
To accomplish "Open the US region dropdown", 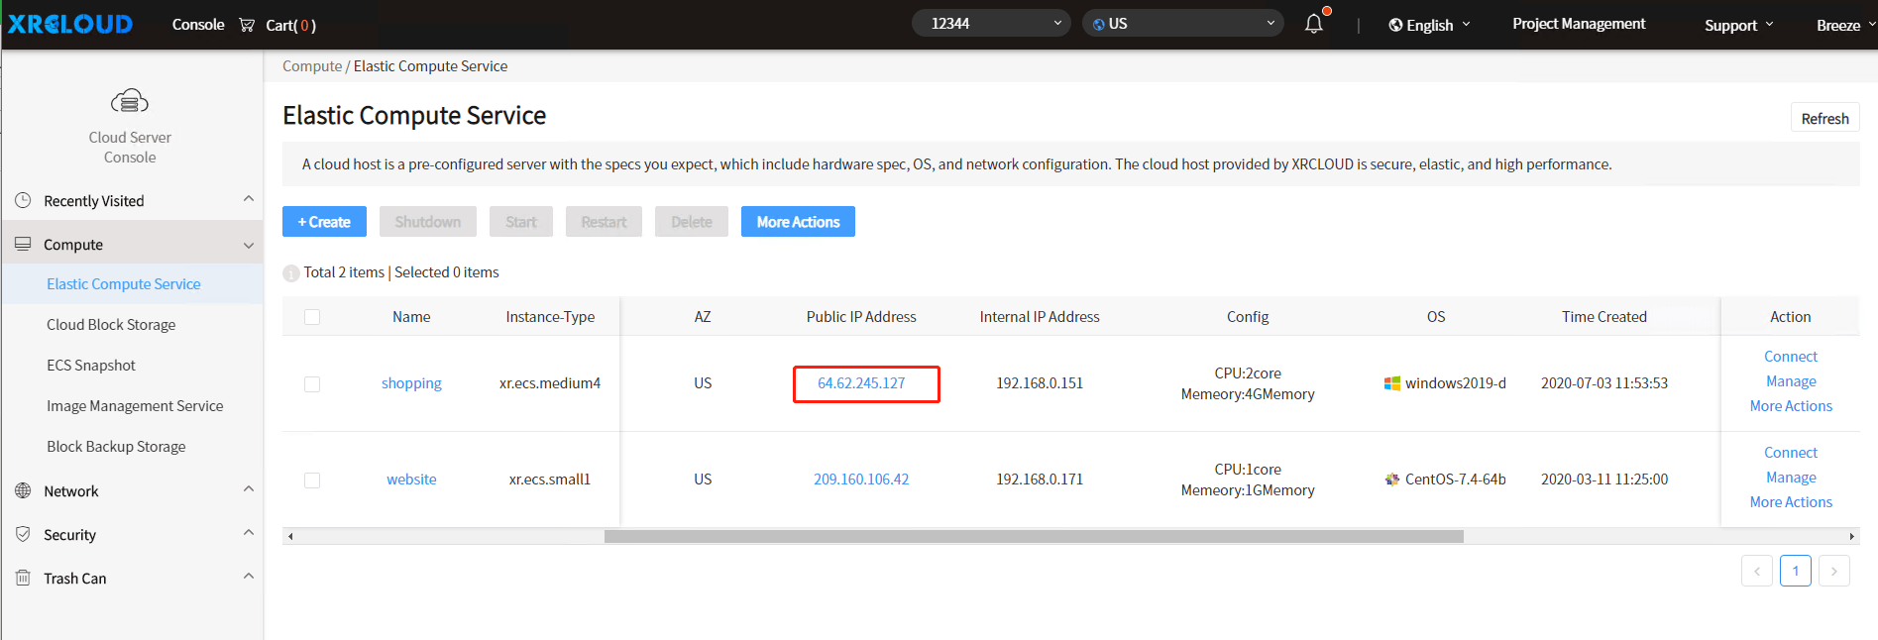I will [x=1183, y=23].
